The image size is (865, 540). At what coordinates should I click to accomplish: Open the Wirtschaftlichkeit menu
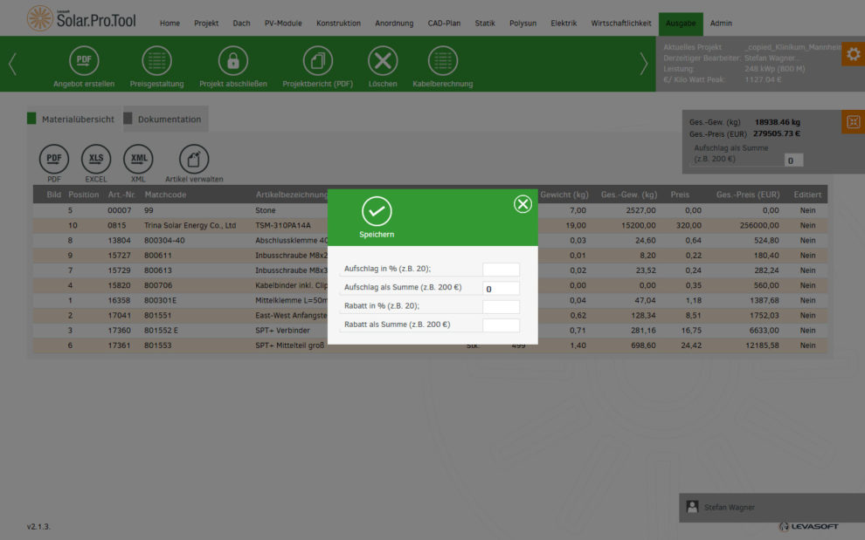click(x=620, y=24)
